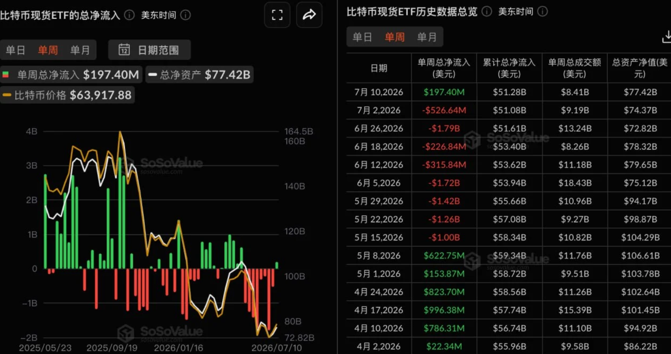Click the download icon above the table
Viewport: 671px width, 354px height.
pos(666,37)
